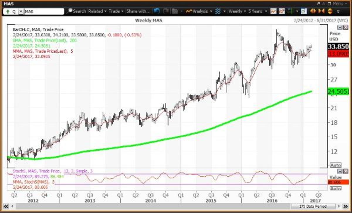Click the Weekly MAS chart title
Screen dimensions: 352x213
[x=148, y=20]
